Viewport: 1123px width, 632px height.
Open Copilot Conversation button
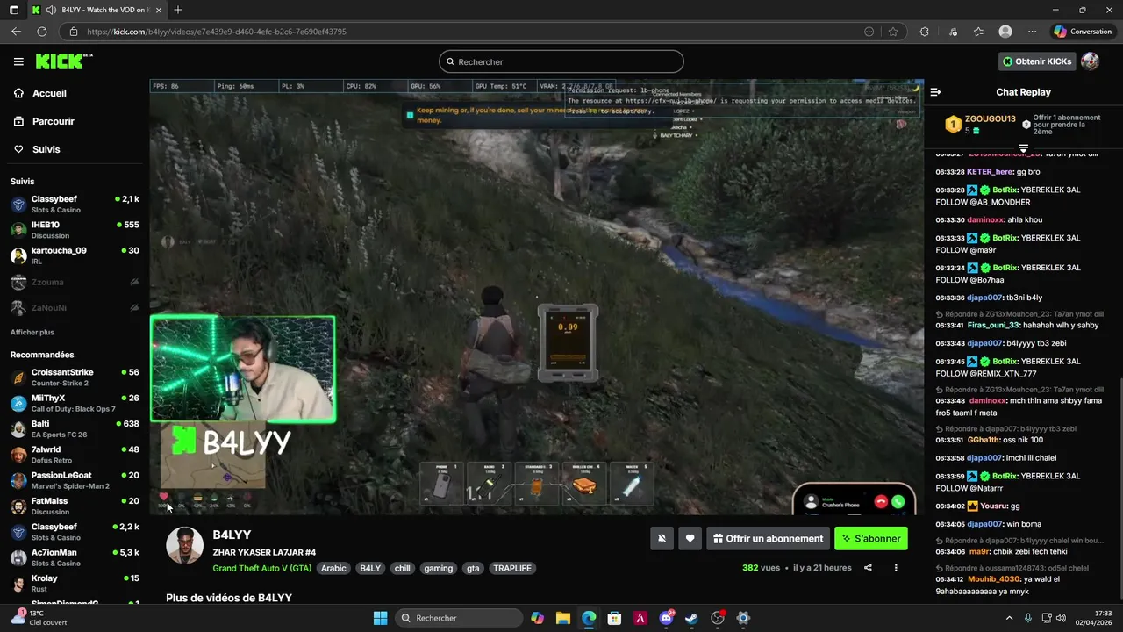pos(1083,32)
